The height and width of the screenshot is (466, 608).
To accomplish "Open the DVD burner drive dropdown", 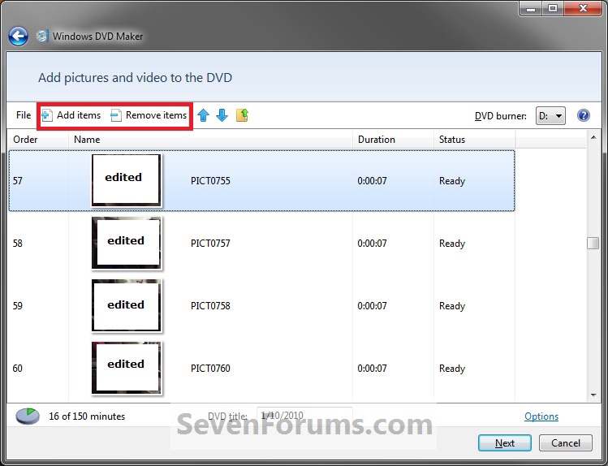I will [x=550, y=115].
